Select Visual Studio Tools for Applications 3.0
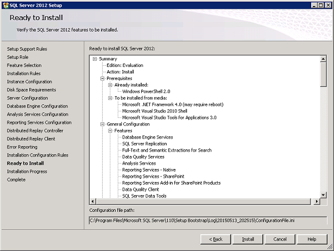 (x=169, y=117)
